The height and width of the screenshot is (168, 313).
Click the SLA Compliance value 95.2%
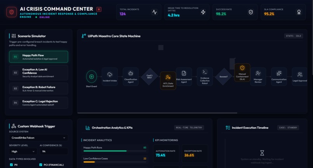tap(269, 14)
